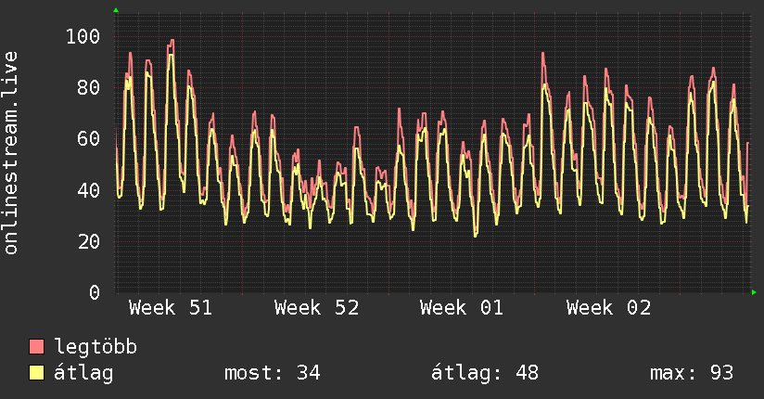Viewport: 764px width, 399px height.
Task: Click the 'átlag: 48' average statistic
Action: point(485,373)
